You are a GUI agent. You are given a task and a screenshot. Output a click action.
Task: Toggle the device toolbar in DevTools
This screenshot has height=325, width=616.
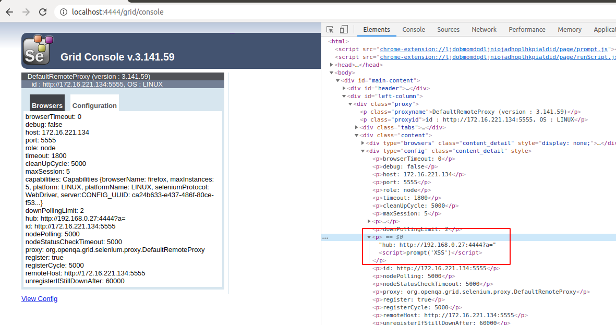point(343,30)
